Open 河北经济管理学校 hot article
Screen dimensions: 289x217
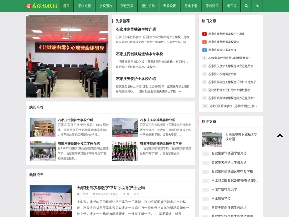233,106
